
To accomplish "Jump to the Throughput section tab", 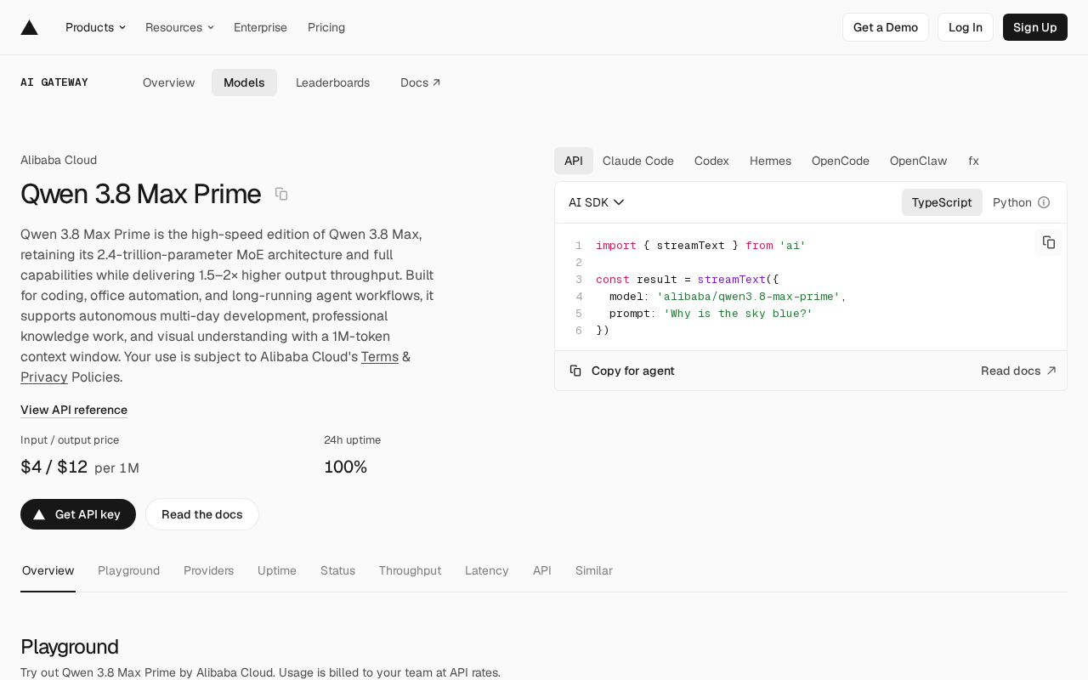I will [410, 570].
